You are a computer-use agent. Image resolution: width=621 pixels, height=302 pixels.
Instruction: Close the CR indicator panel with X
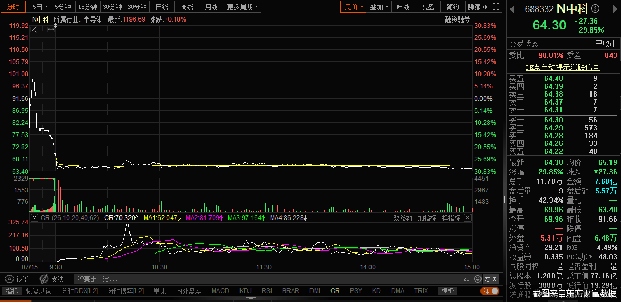point(467,218)
